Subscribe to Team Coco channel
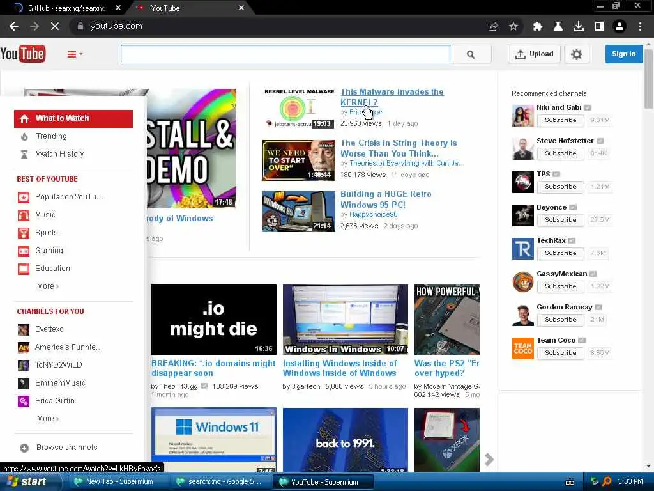654x491 pixels. 560,353
